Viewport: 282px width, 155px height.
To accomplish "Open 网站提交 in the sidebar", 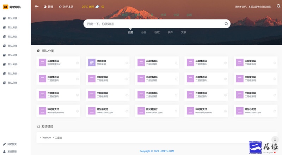I will coord(12,144).
